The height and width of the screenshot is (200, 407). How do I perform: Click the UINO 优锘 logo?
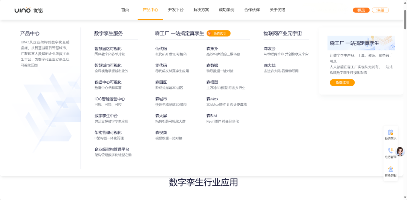click(x=29, y=11)
